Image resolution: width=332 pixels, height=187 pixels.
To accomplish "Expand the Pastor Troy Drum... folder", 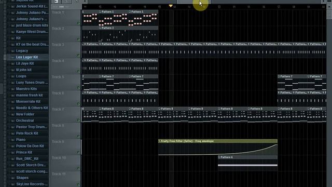I will pos(32,127).
